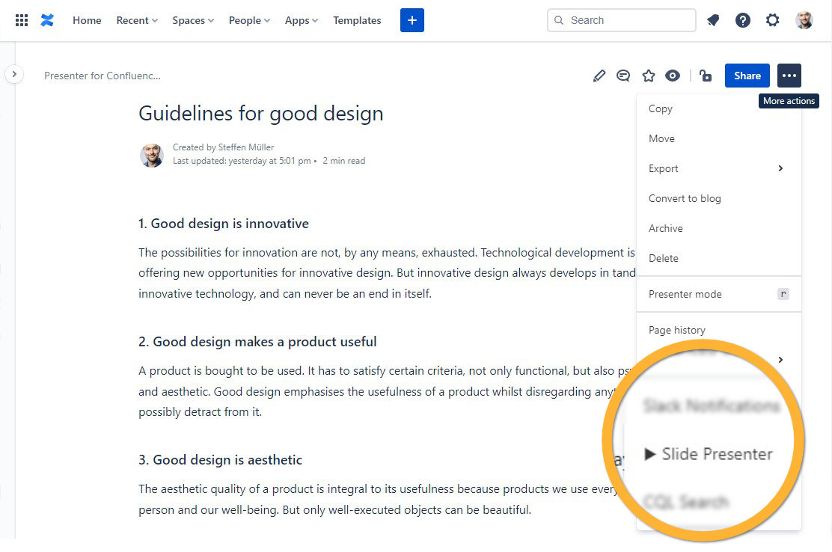Click into the Search field
The height and width of the screenshot is (552, 832).
pyautogui.click(x=628, y=20)
